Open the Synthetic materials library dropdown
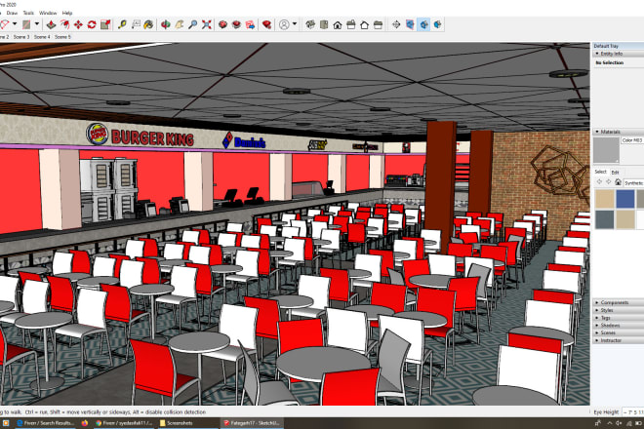This screenshot has width=644, height=429. pos(633,182)
